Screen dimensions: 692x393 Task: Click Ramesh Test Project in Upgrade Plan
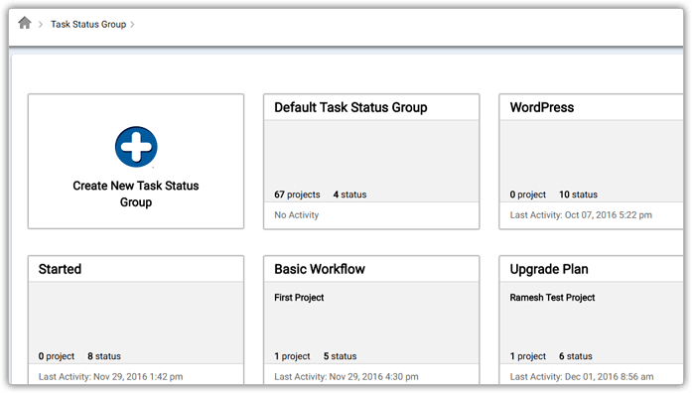pos(552,298)
